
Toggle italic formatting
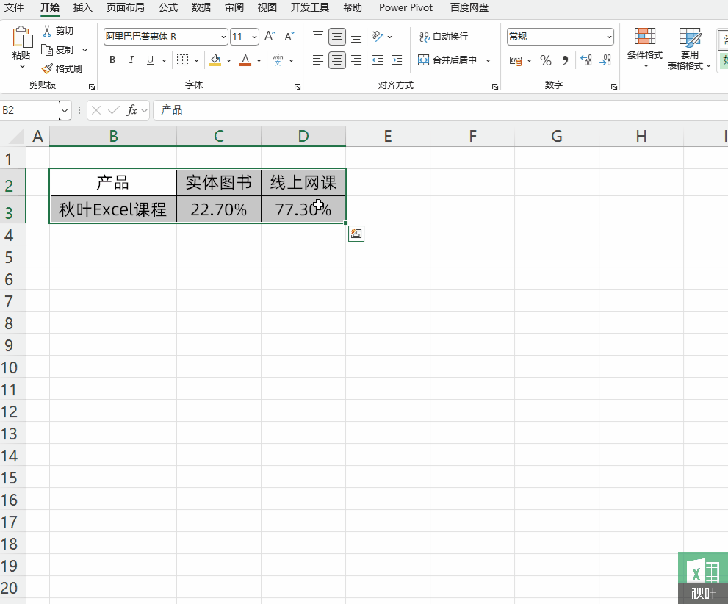[x=130, y=60]
